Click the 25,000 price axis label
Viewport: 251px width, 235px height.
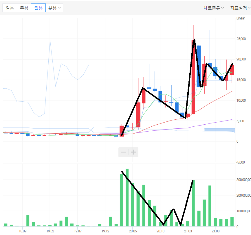click(x=241, y=39)
